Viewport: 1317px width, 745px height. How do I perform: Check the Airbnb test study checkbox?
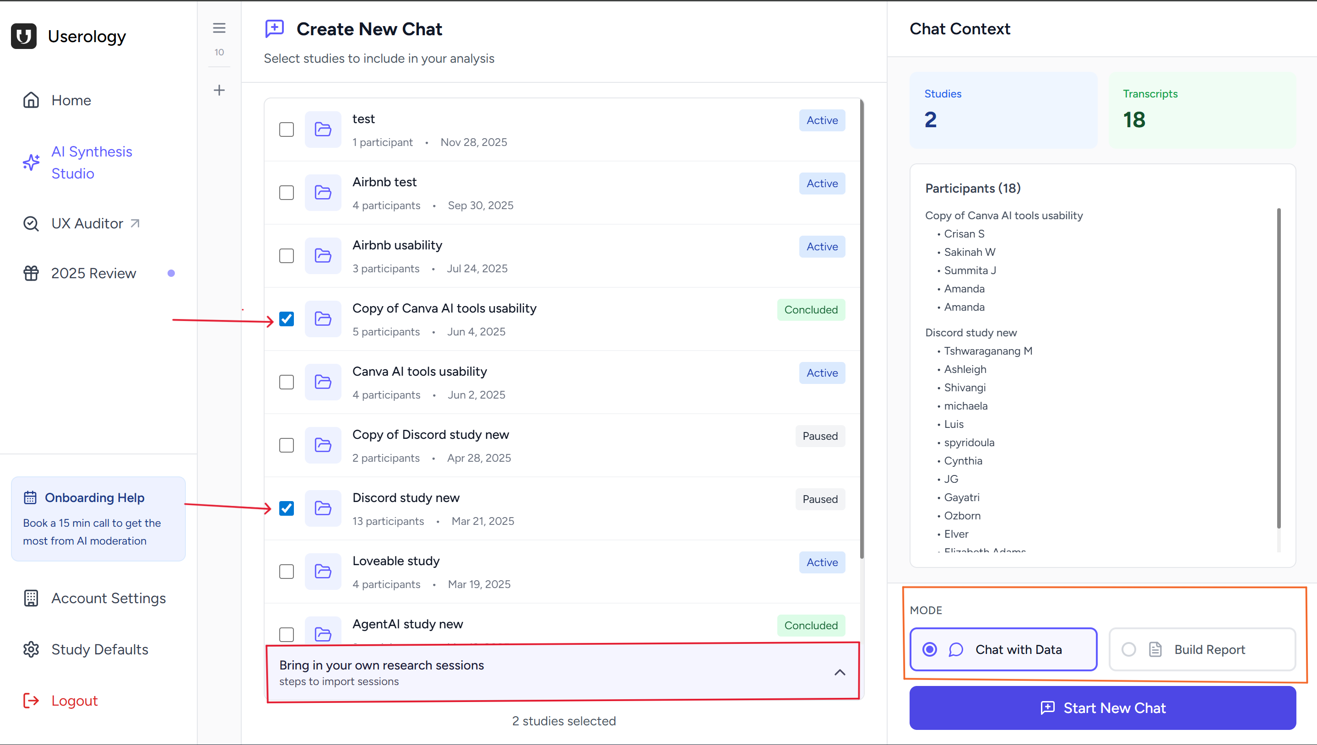click(287, 193)
